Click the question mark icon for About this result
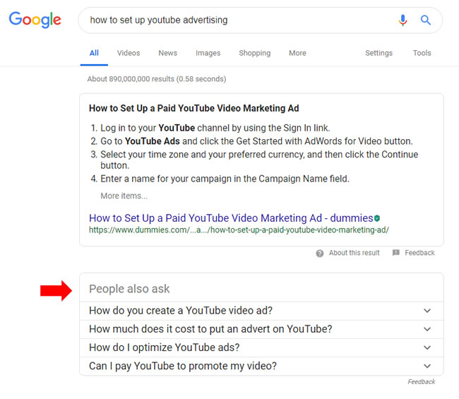Image resolution: width=459 pixels, height=399 pixels. coord(320,254)
